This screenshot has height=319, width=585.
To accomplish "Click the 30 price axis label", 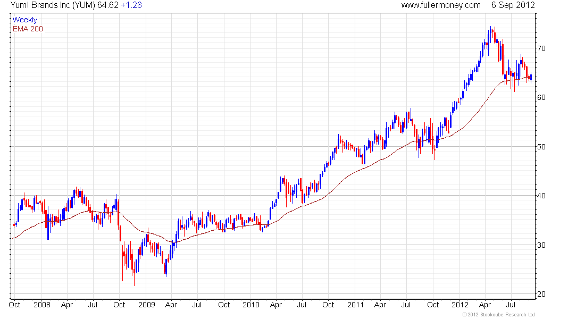I will 541,245.
